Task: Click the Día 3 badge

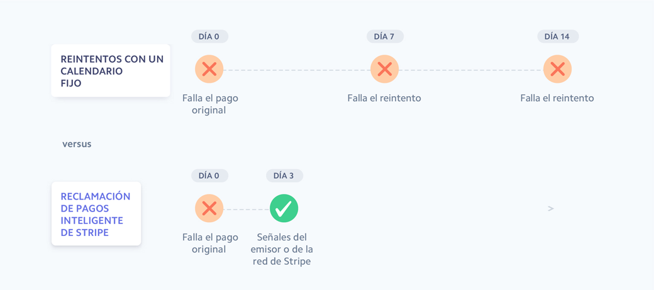Action: click(x=284, y=176)
